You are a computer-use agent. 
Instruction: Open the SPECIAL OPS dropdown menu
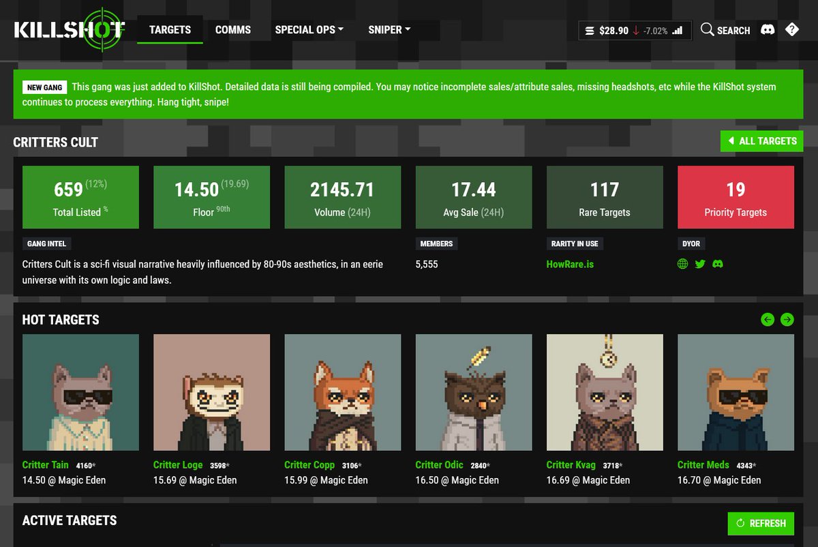pyautogui.click(x=309, y=29)
